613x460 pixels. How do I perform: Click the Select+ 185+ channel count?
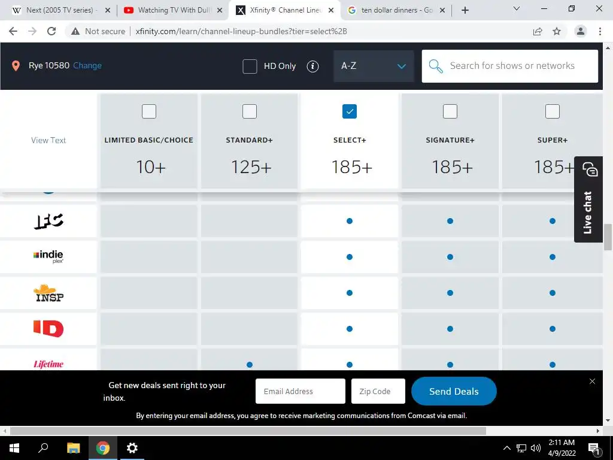coord(351,167)
